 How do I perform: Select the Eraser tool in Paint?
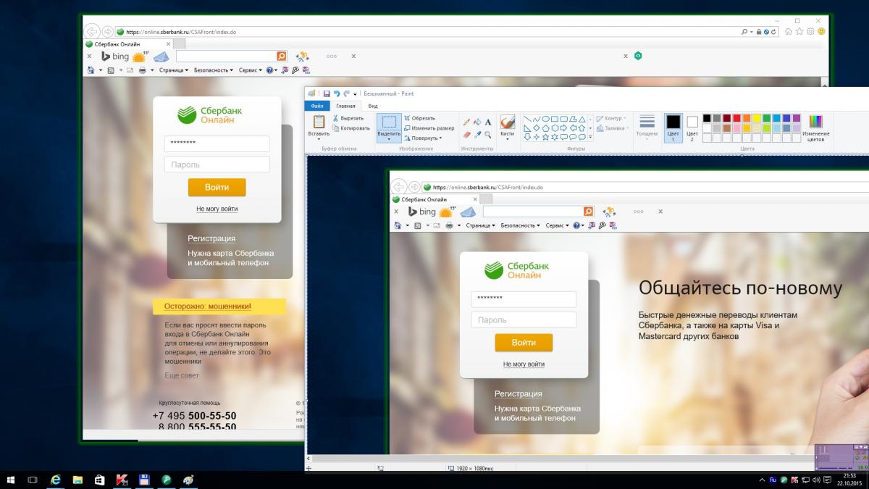point(466,134)
